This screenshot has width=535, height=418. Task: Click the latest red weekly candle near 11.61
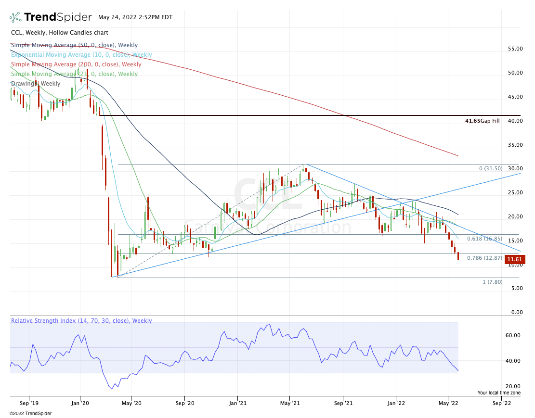point(458,256)
